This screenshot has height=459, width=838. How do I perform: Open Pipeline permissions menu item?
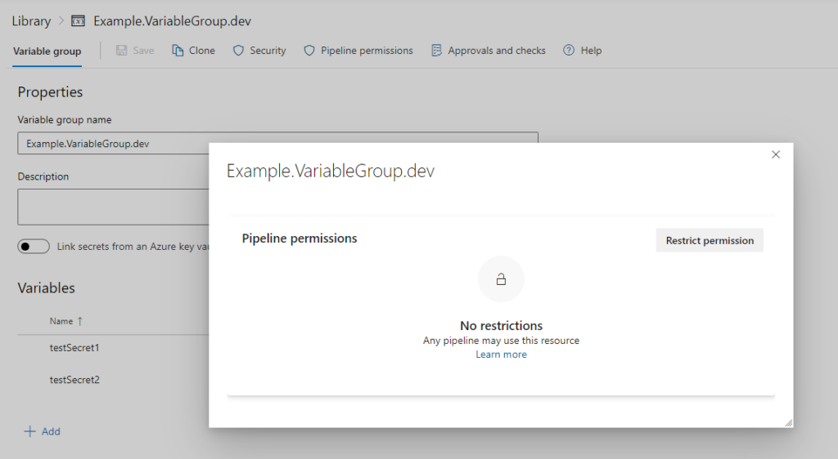click(x=367, y=51)
